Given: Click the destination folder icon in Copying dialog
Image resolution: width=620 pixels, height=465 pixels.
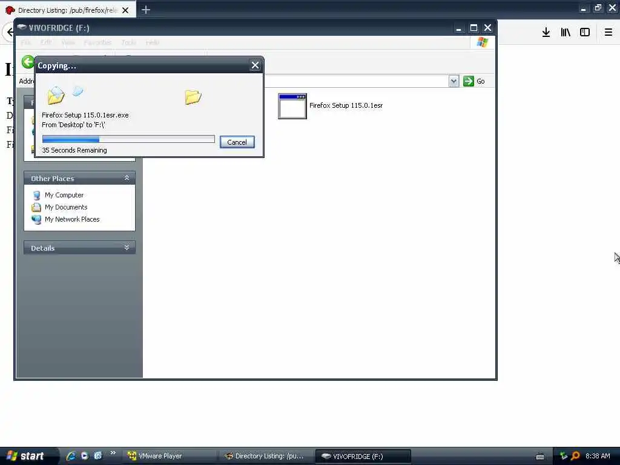Looking at the screenshot, I should (193, 97).
